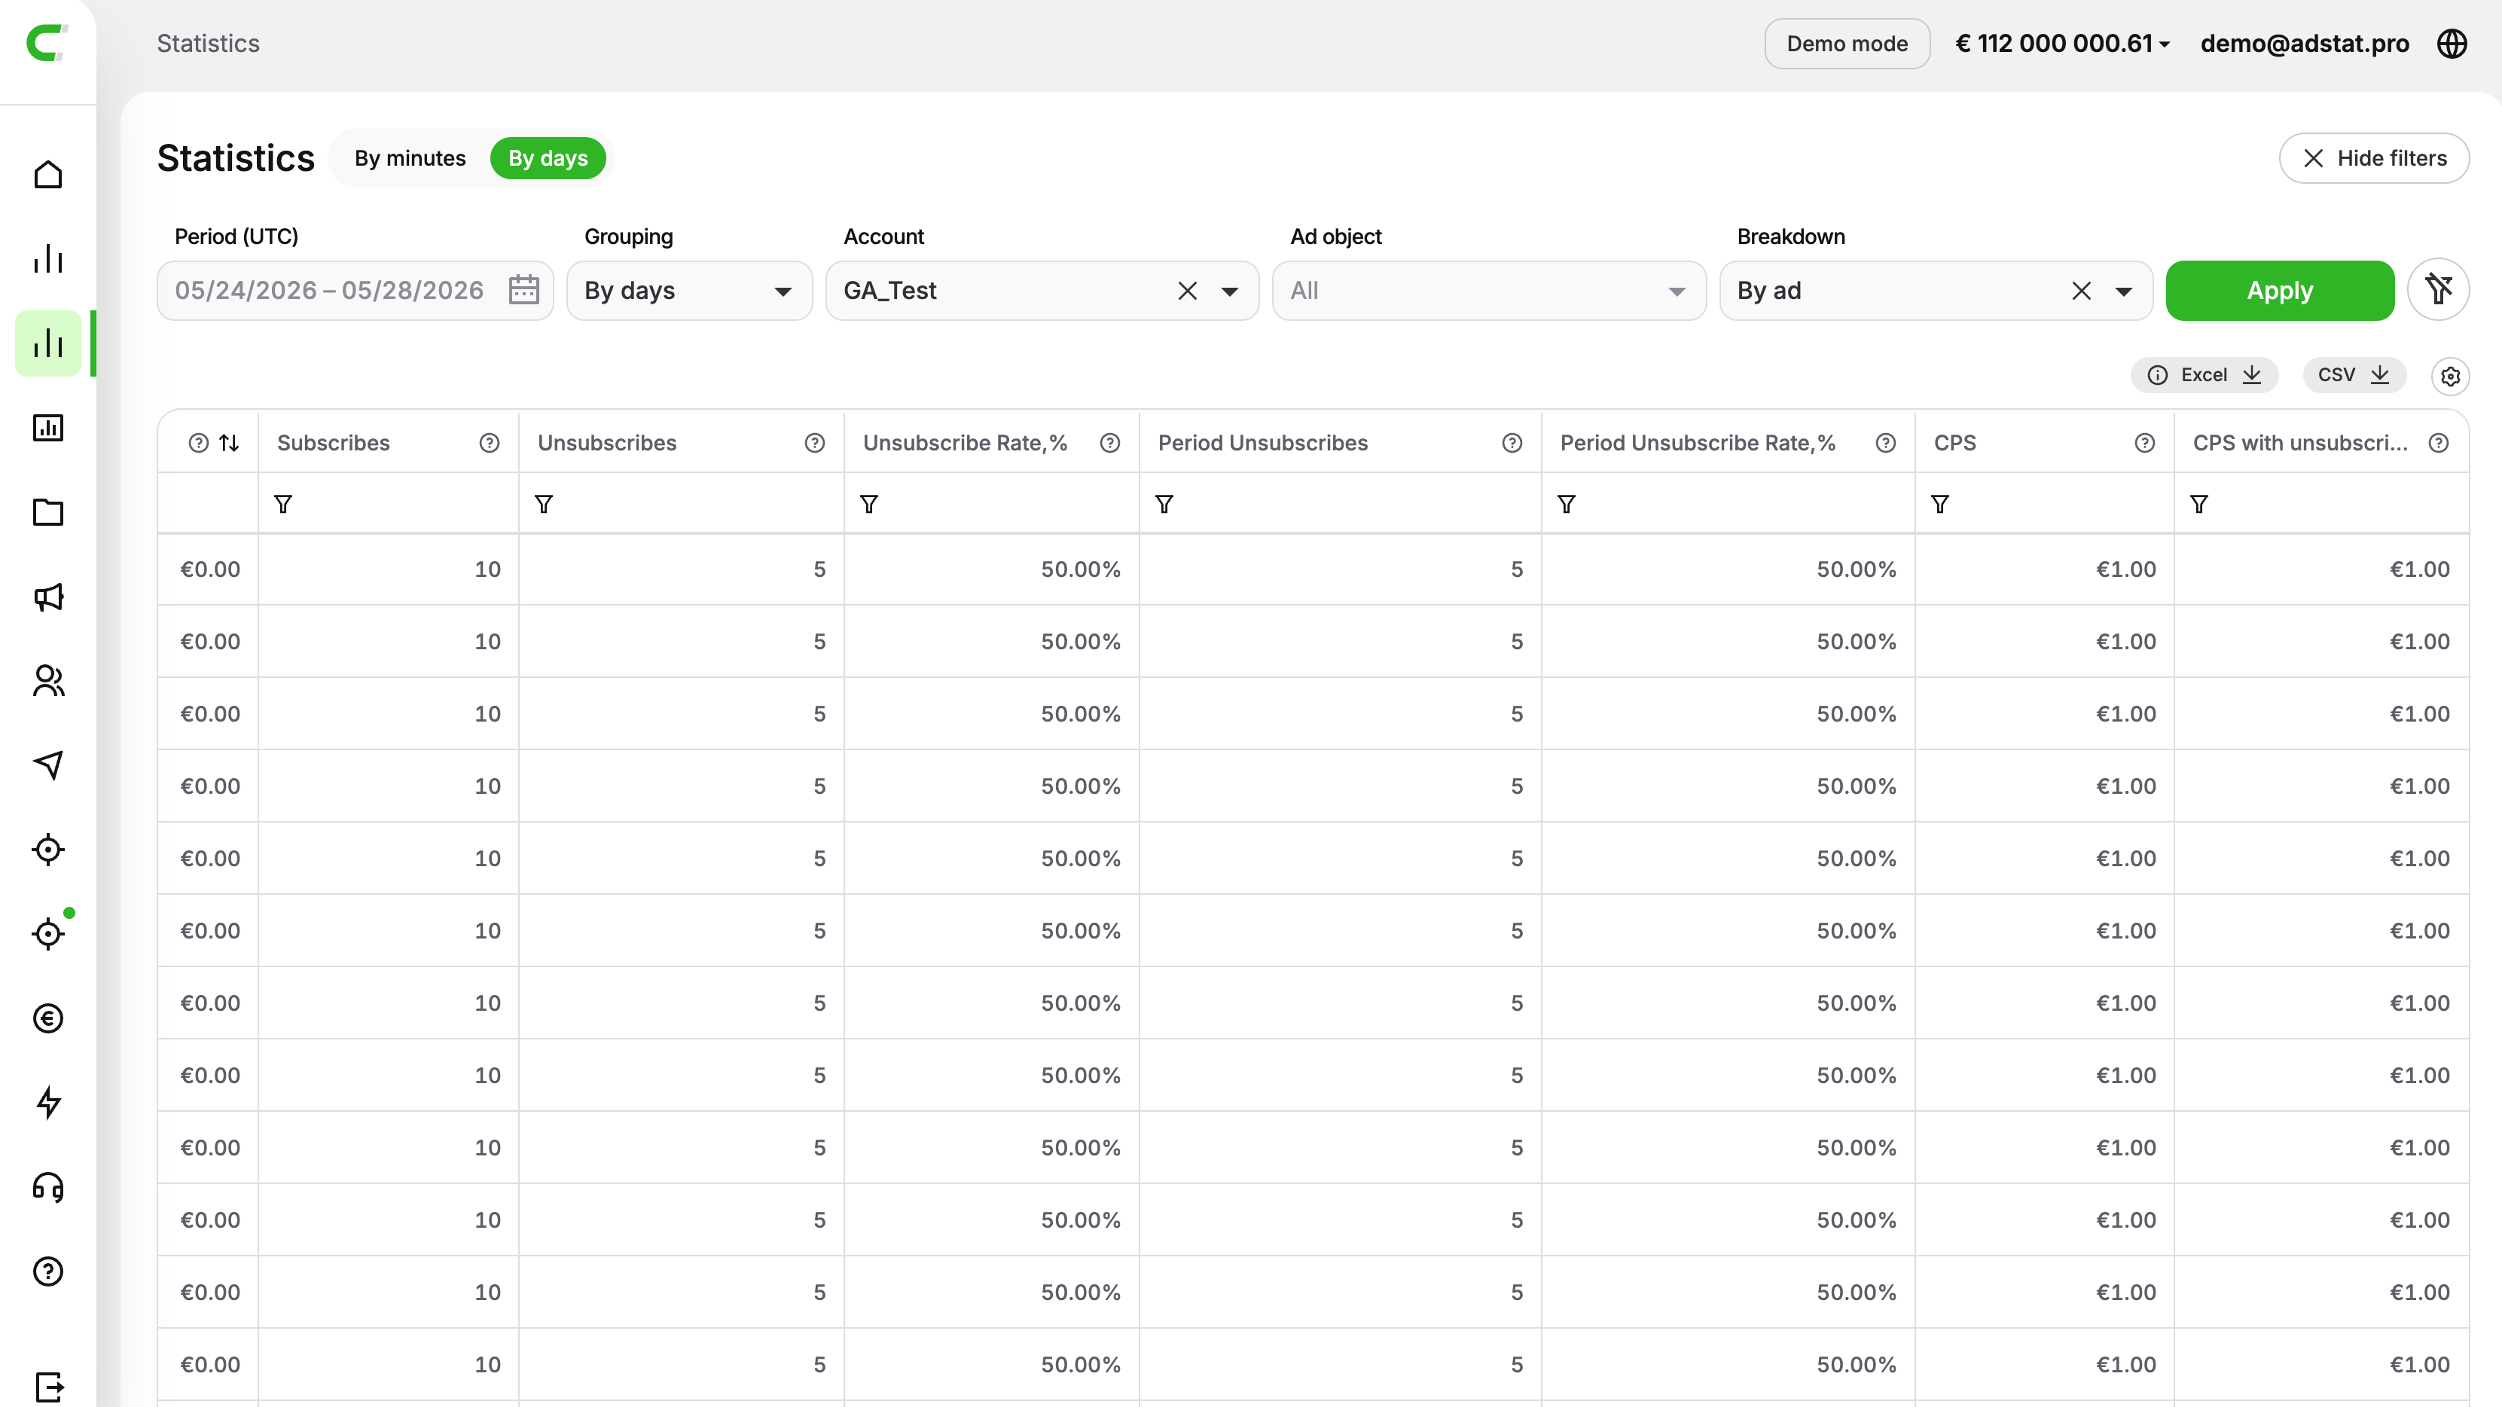The height and width of the screenshot is (1407, 2502).
Task: Open the crosshair icon with green dot
Action: tap(47, 934)
